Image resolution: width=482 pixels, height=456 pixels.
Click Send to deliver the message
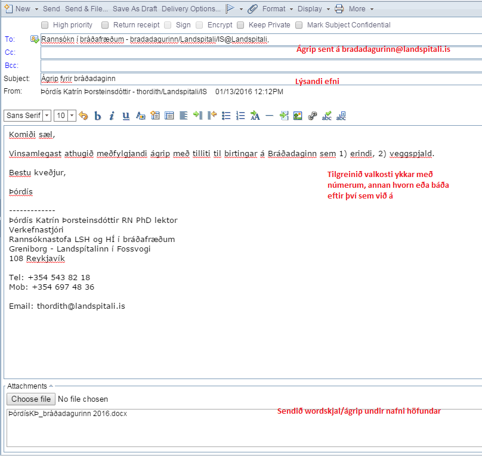click(51, 9)
